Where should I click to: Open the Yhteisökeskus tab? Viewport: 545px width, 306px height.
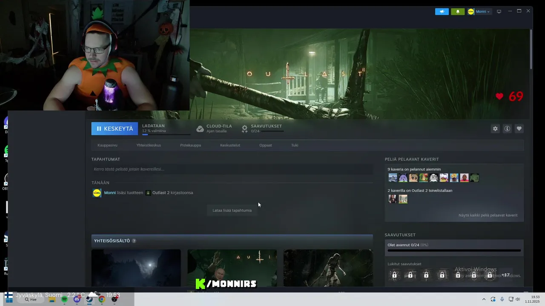(x=149, y=145)
